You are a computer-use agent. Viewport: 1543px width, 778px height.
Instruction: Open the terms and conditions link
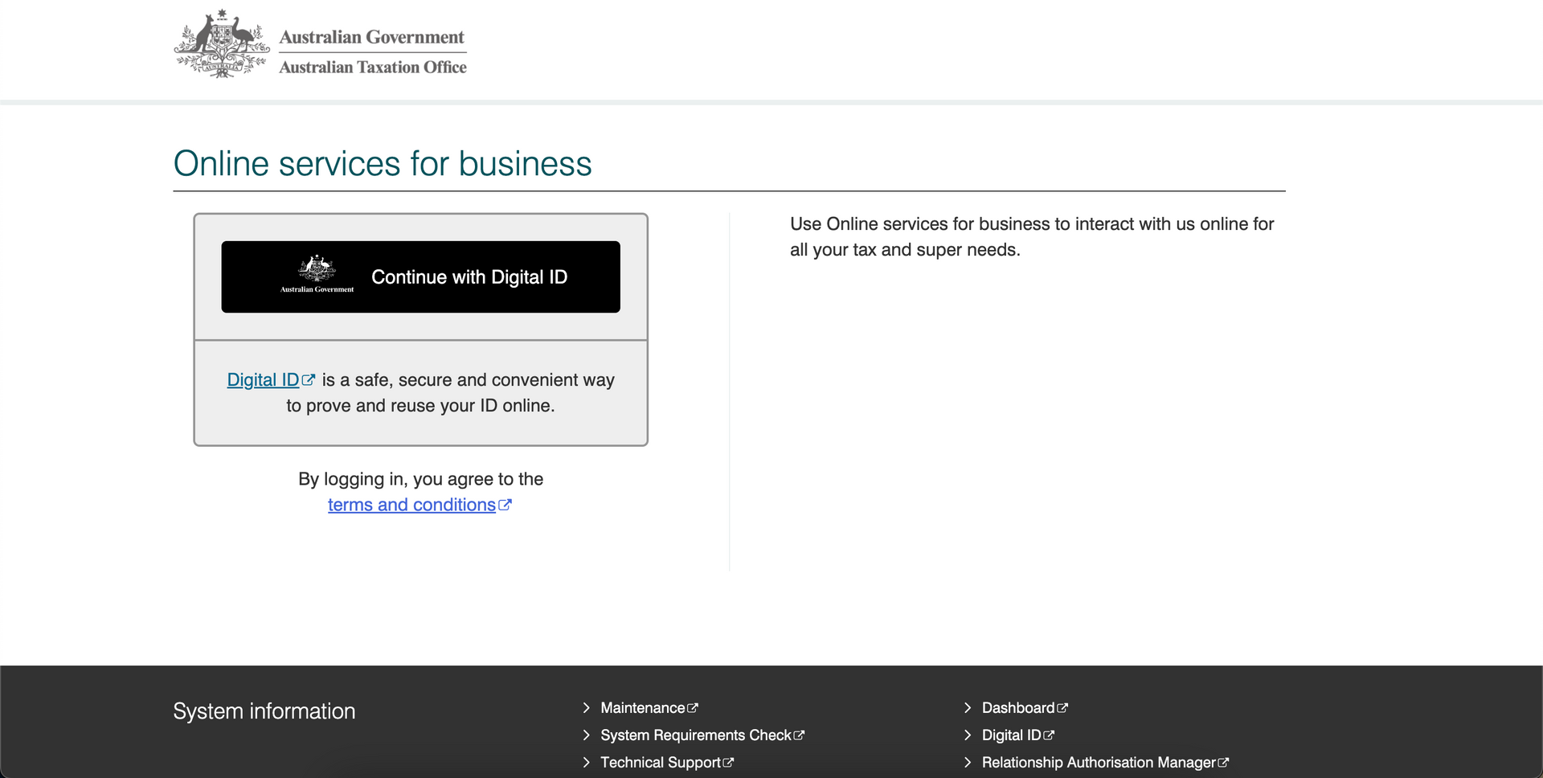(x=411, y=505)
